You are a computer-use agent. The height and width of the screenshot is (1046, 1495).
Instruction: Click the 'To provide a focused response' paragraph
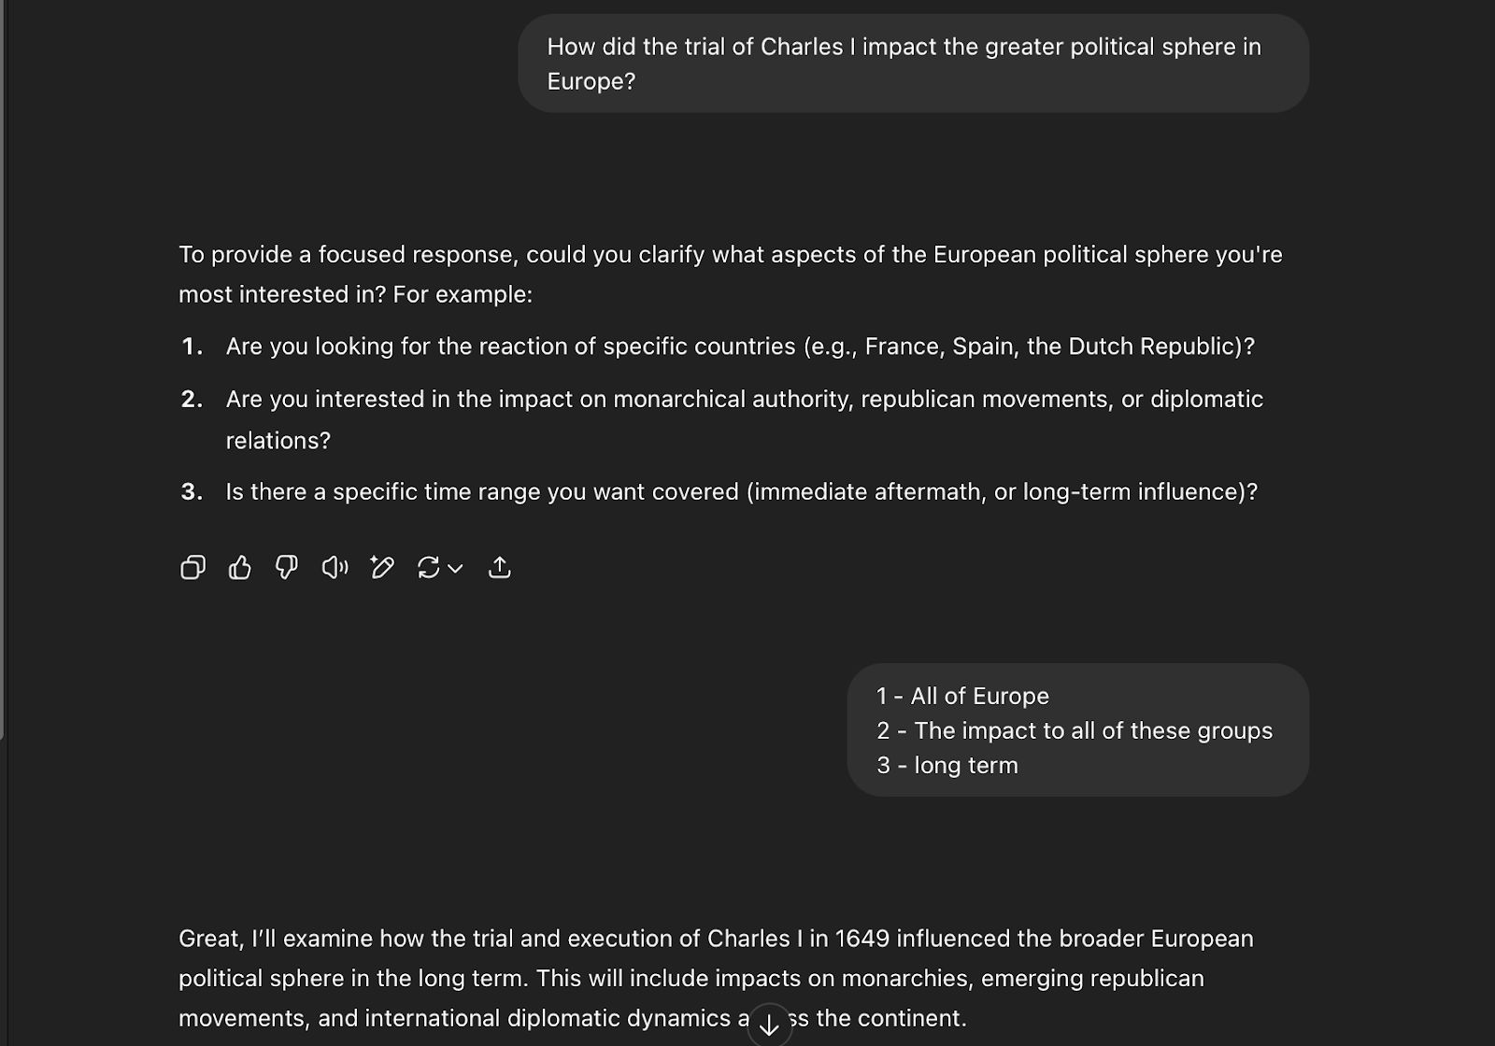[x=731, y=274]
